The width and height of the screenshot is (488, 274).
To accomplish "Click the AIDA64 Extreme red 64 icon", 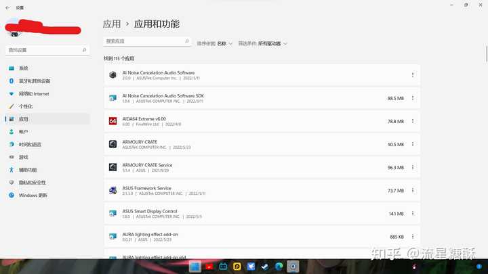I will 113,121.
